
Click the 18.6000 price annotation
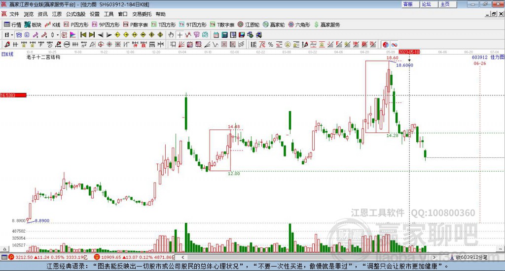[404, 65]
